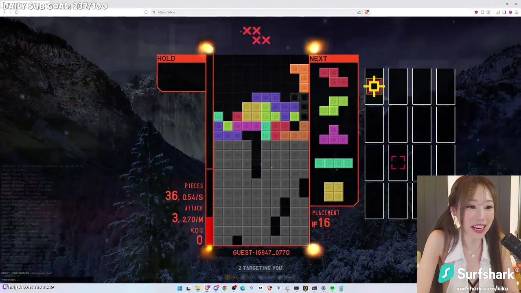Open the Settings gear in taskbar
The height and width of the screenshot is (293, 521).
click(323, 289)
